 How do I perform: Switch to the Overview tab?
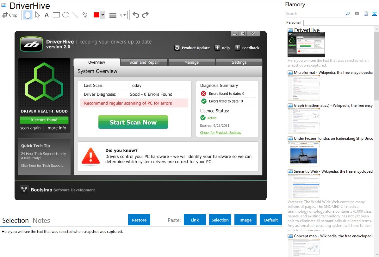tap(97, 62)
